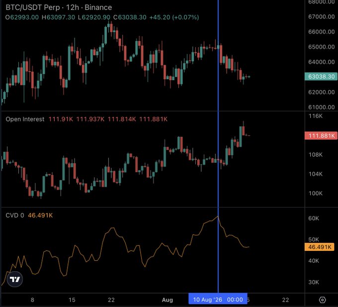Click the 104K open interest axis label
338x307 pixels.
tap(315, 174)
